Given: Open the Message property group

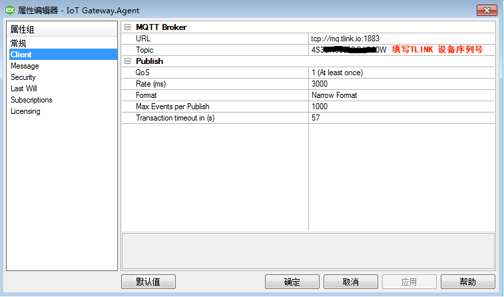Looking at the screenshot, I should (x=25, y=66).
